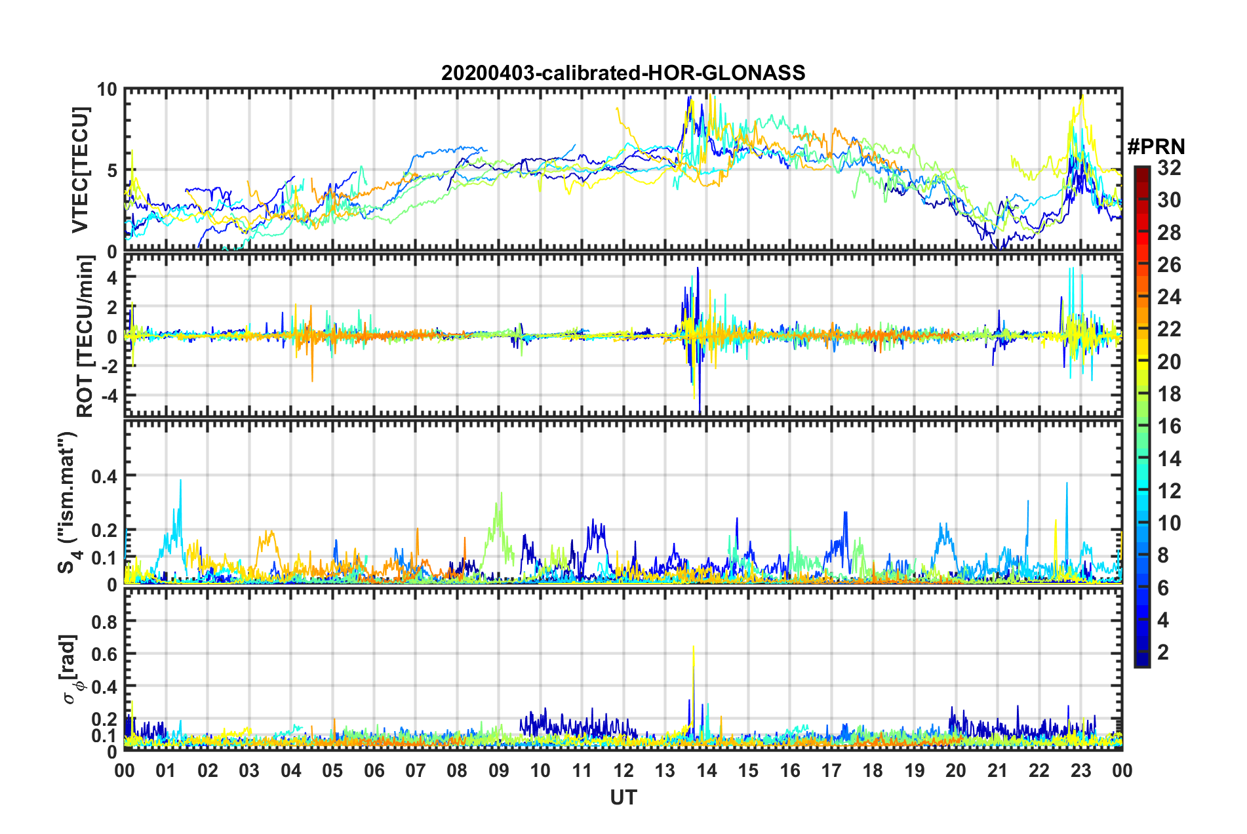Image resolution: width=1247 pixels, height=834 pixels.
Task: Select colorbar tick label 16
Action: (x=1169, y=426)
